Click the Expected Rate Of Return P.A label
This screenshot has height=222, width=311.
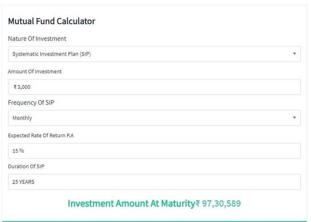[41, 135]
